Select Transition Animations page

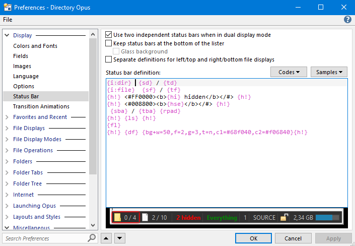(x=41, y=106)
